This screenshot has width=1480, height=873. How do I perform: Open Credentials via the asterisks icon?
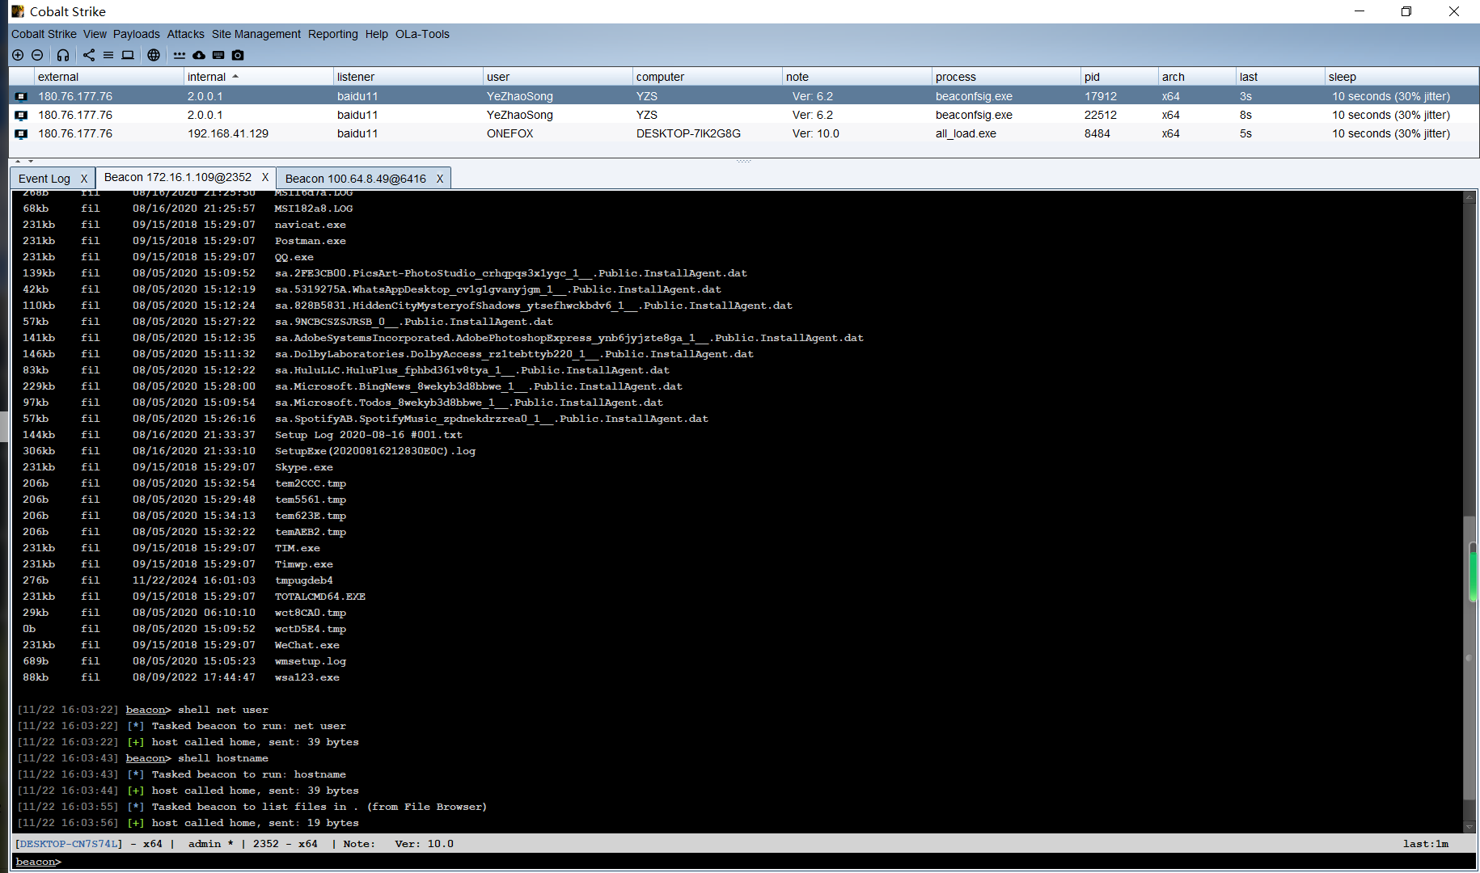pos(180,55)
